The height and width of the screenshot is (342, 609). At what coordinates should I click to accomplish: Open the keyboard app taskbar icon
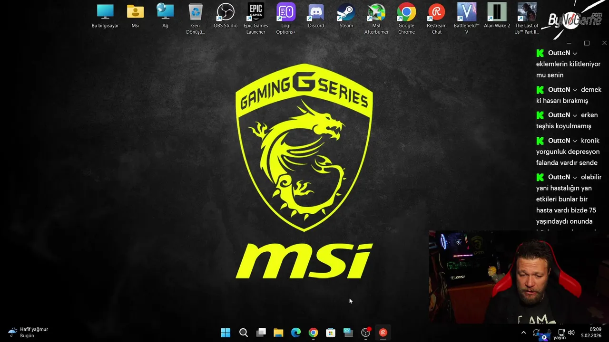coord(348,332)
